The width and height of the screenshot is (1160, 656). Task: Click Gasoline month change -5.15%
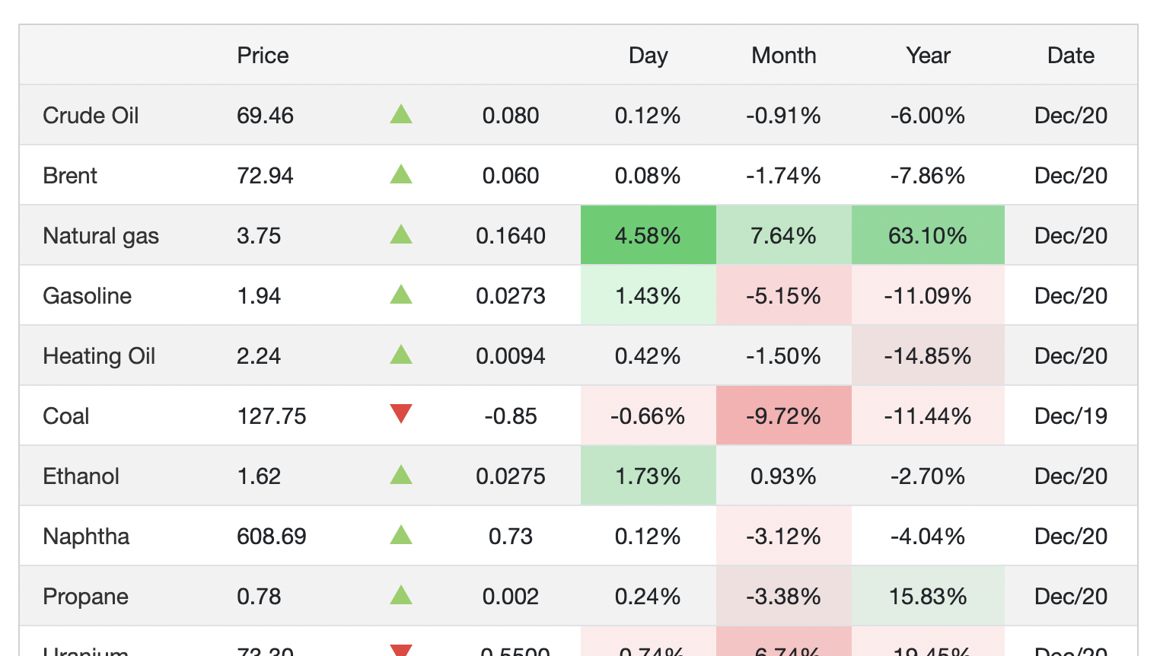783,295
